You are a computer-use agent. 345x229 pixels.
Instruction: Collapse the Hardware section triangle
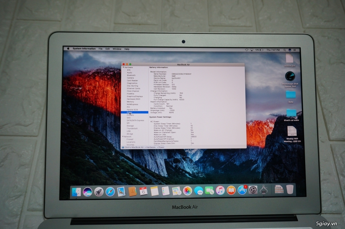point(123,67)
